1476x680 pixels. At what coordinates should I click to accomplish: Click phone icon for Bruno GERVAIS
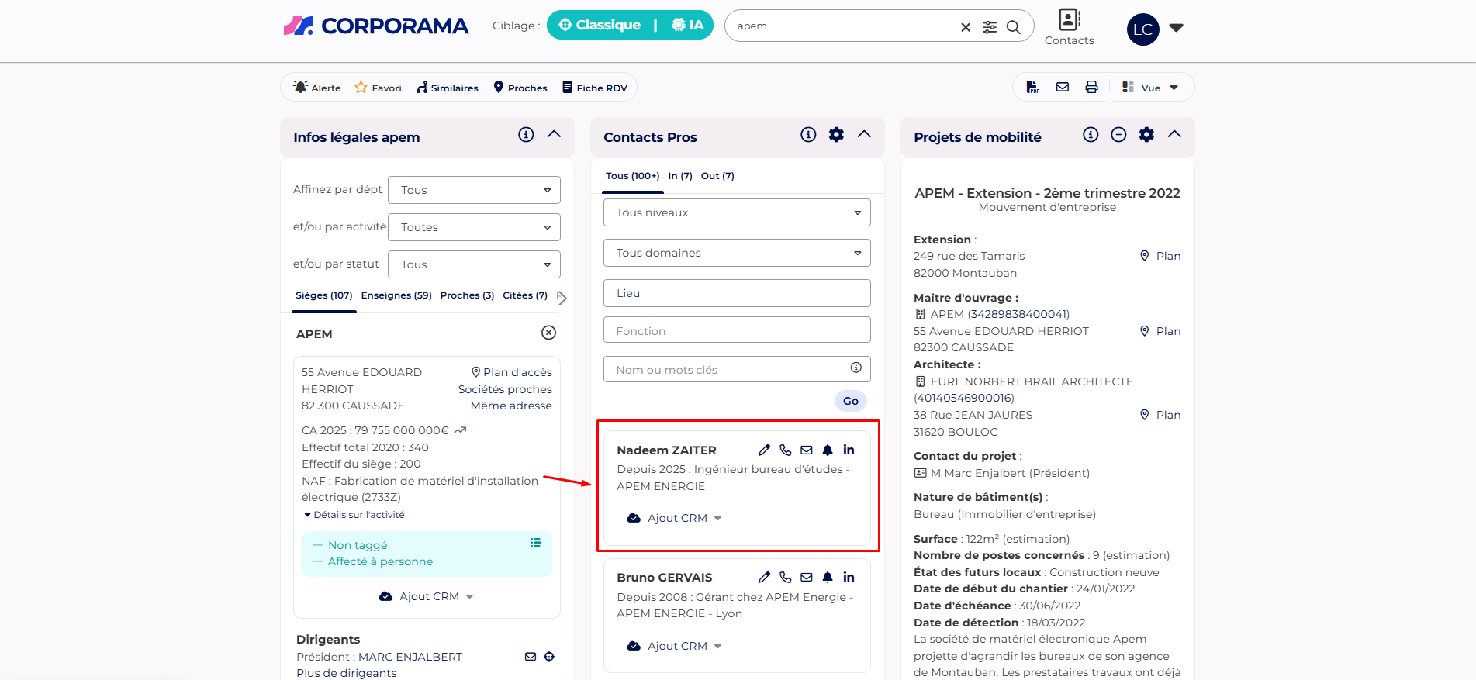(785, 578)
